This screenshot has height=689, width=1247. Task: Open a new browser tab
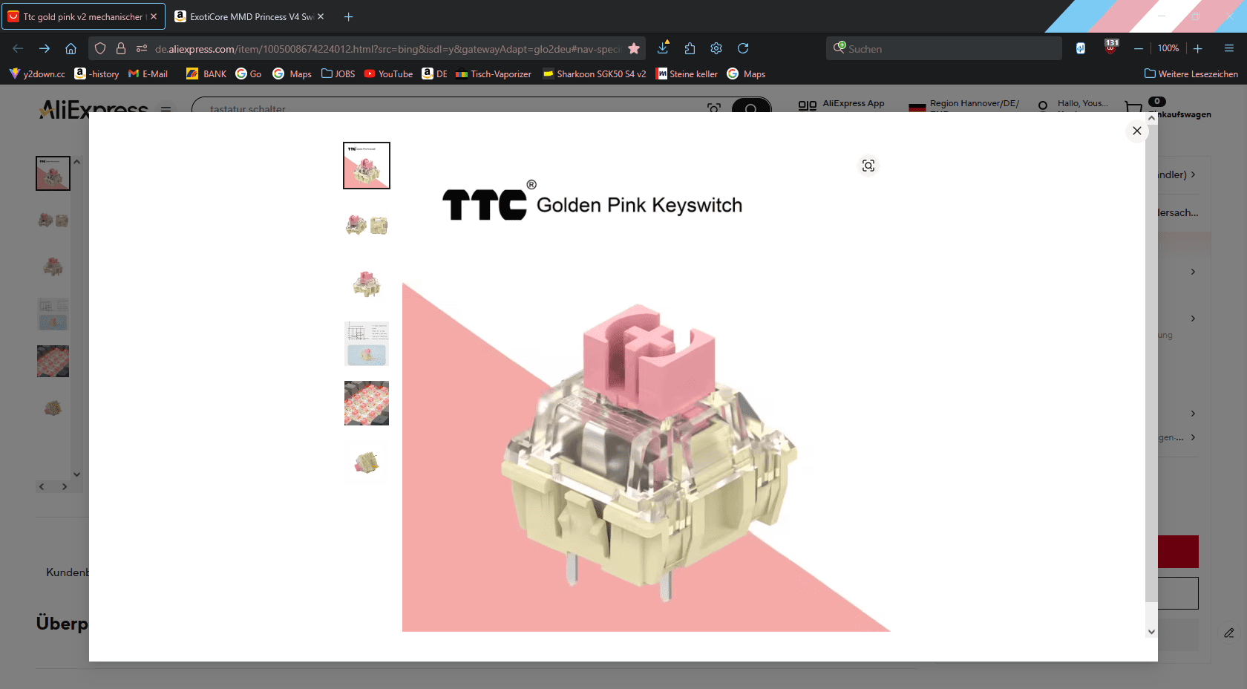348,16
